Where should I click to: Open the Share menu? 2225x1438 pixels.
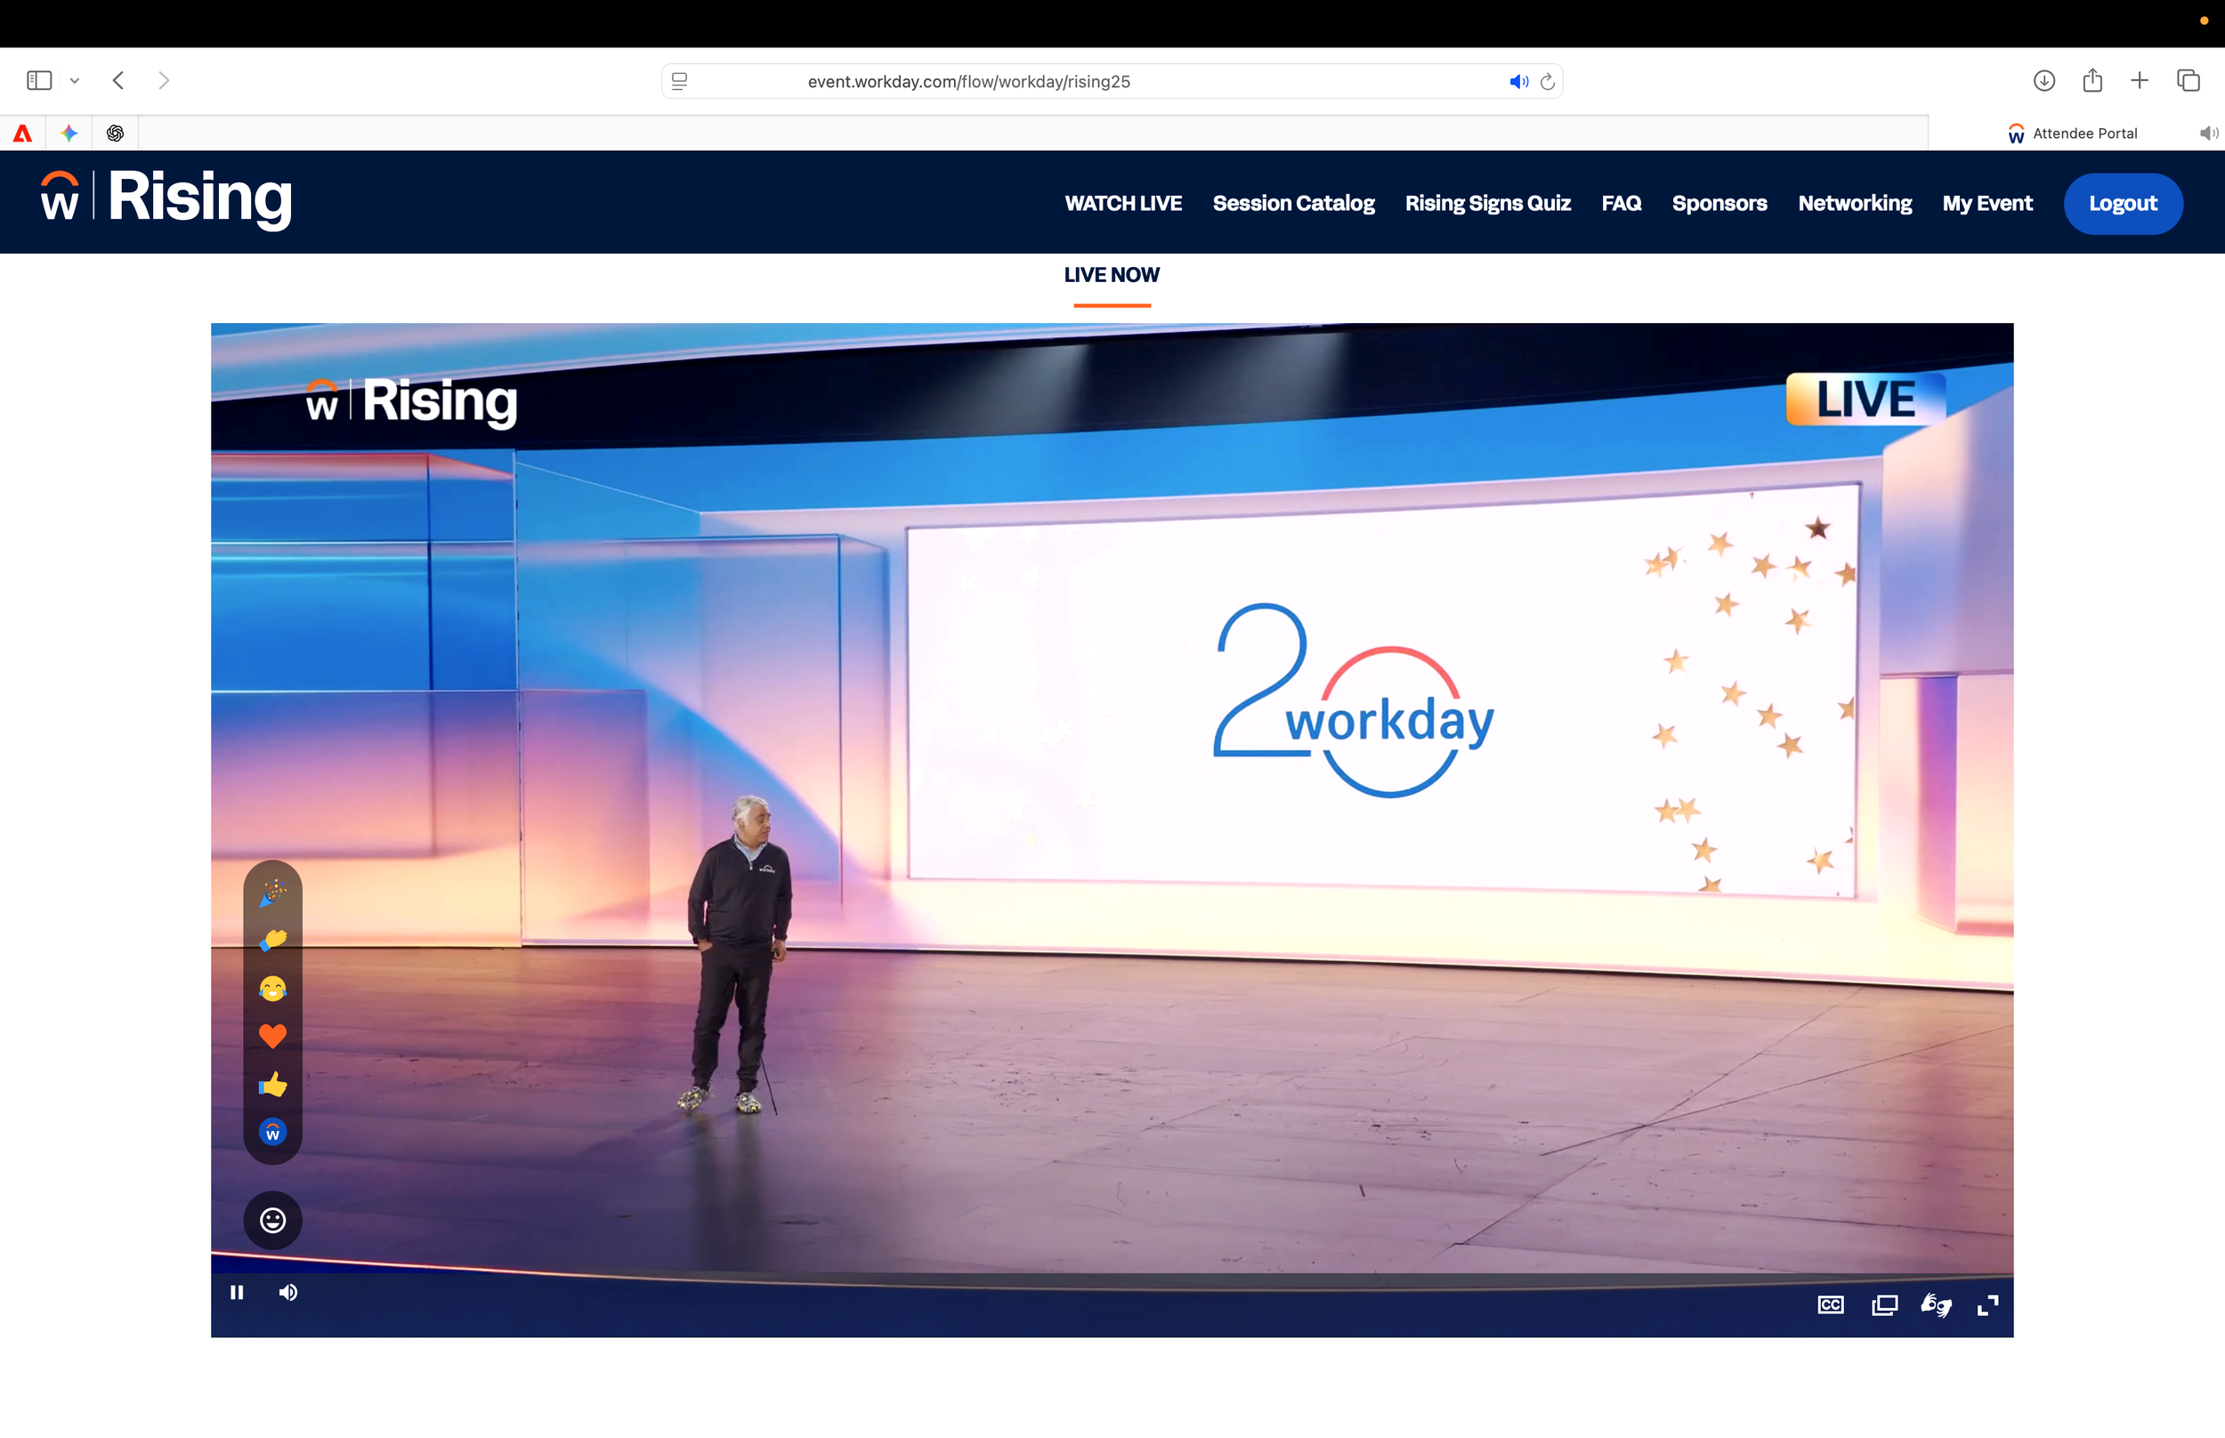click(x=2092, y=80)
